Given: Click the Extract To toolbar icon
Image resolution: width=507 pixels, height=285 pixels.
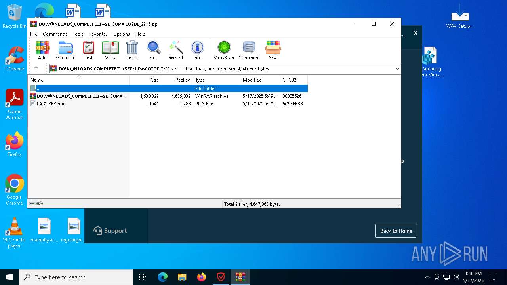Looking at the screenshot, I should point(65,50).
